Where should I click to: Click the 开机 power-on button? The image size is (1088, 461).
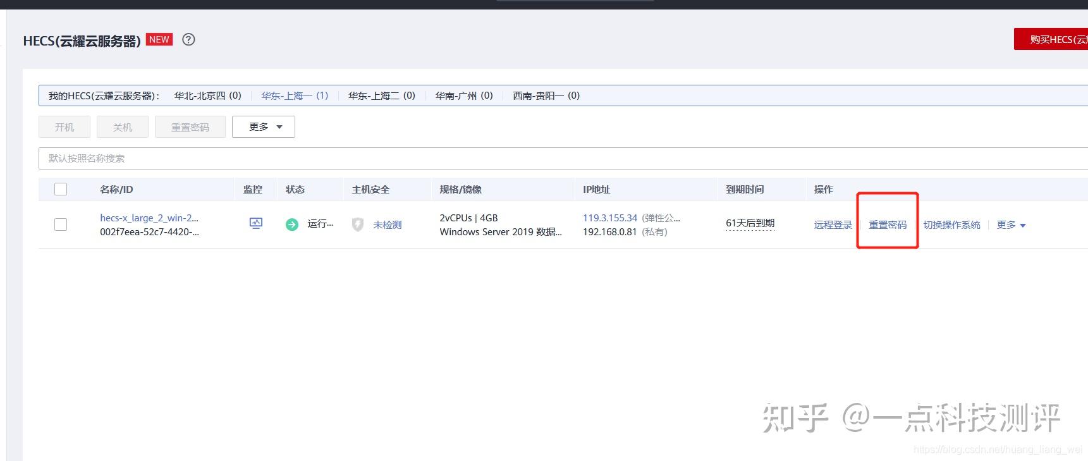coord(64,127)
